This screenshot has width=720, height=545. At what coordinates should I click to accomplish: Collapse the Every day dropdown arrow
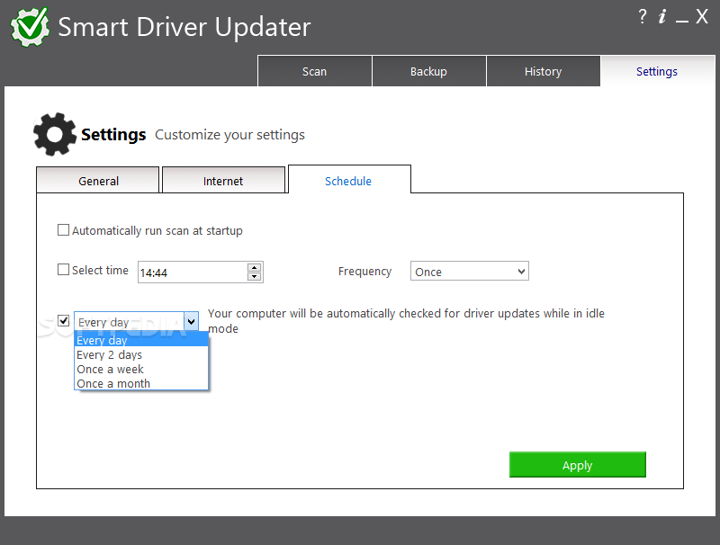point(192,322)
